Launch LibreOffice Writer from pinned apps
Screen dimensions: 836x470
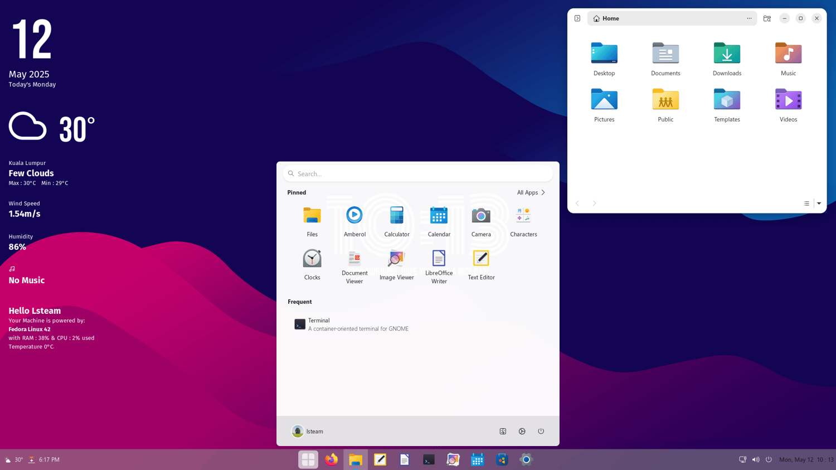point(439,267)
